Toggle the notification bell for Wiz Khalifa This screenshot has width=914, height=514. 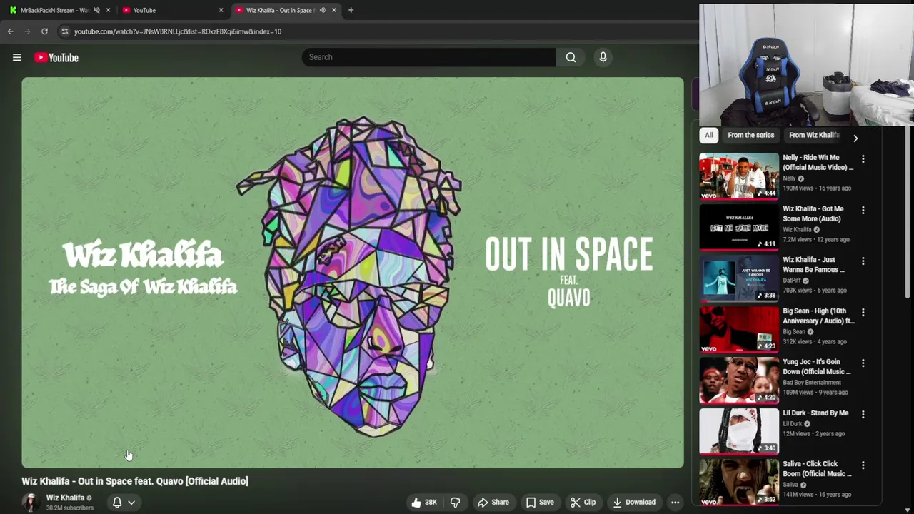[x=117, y=503]
